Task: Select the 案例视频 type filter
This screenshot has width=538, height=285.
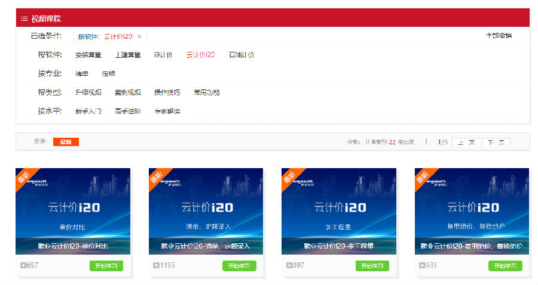Action: pos(128,92)
